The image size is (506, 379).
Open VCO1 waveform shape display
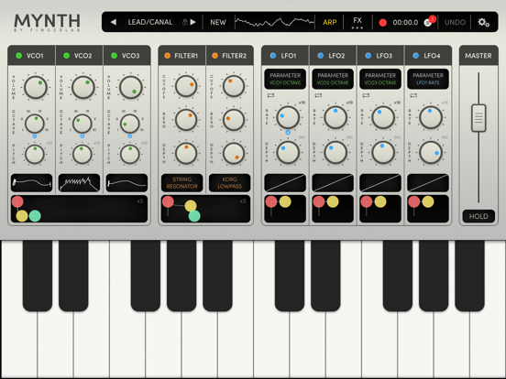click(31, 183)
